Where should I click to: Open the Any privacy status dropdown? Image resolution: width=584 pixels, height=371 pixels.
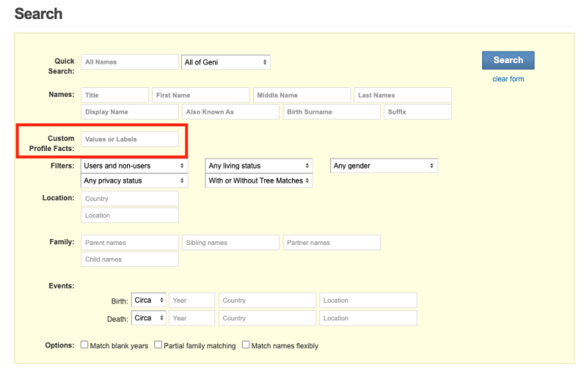coord(134,181)
